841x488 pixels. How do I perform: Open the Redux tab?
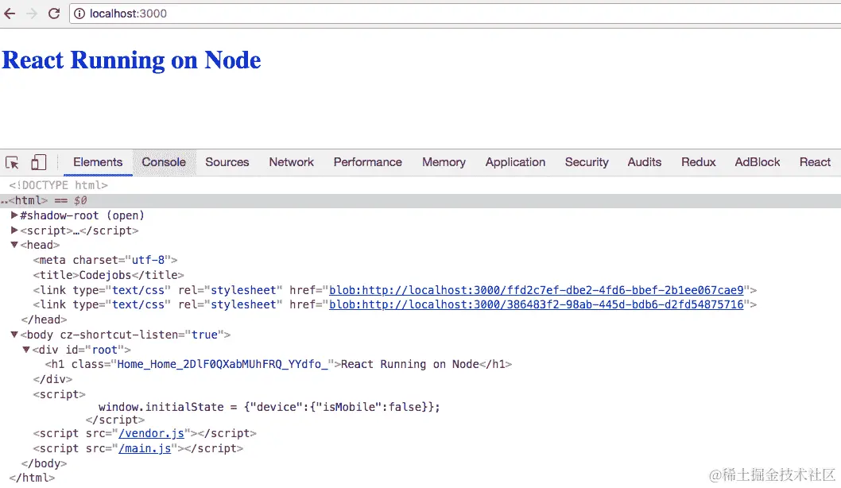click(699, 162)
